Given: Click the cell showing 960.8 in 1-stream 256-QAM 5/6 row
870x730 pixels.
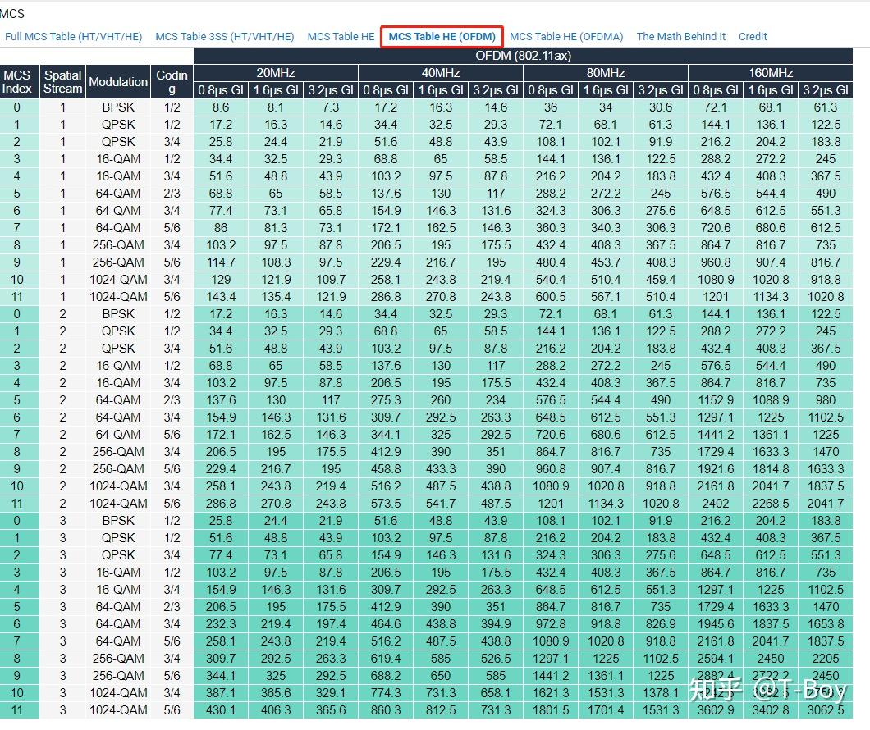Looking at the screenshot, I should pos(716,262).
